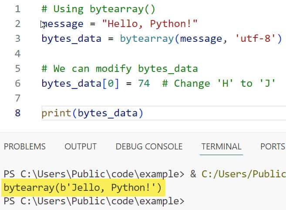Click line number 2 in the gutter
286x210 pixels.
coord(18,24)
